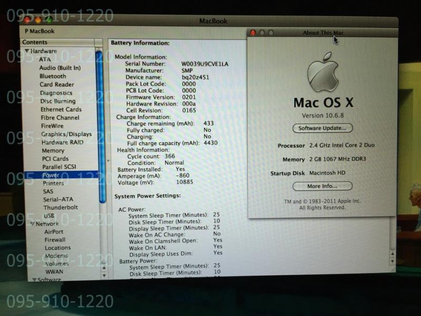Select ATA in the Contents list
421x316 pixels.
pyautogui.click(x=45, y=59)
